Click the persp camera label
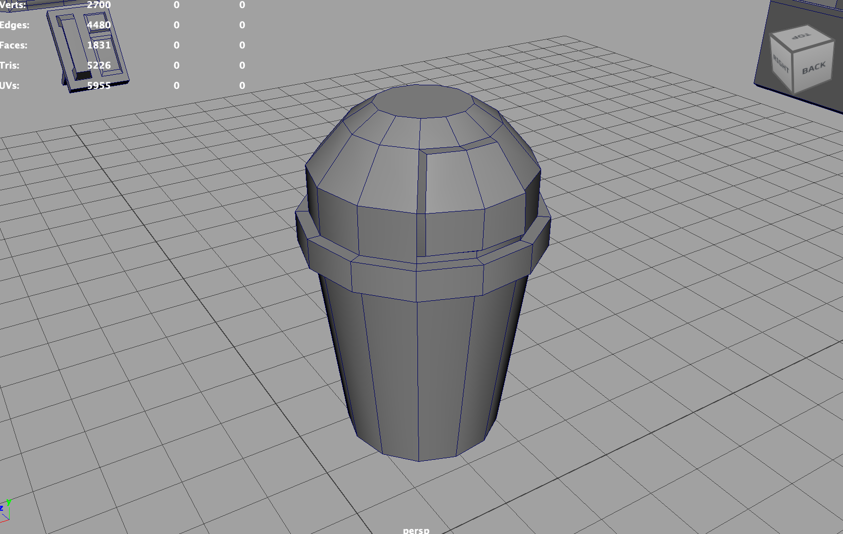Viewport: 843px width, 534px height. [x=416, y=530]
